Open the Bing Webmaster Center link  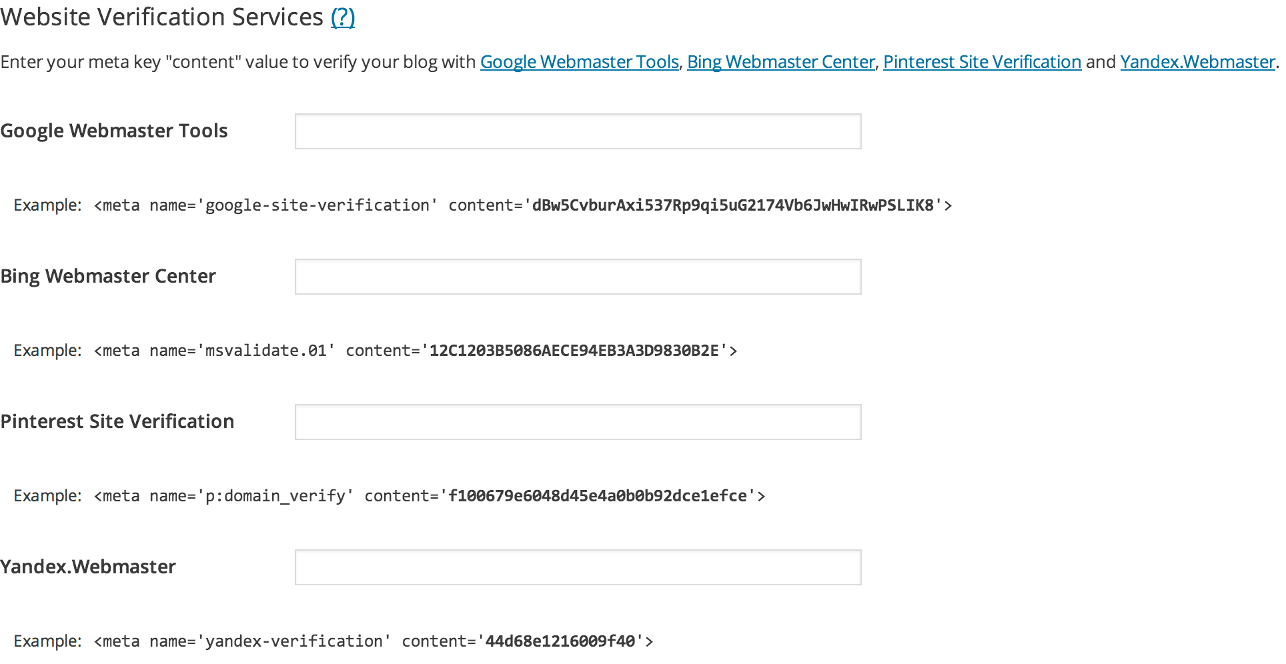[x=780, y=61]
